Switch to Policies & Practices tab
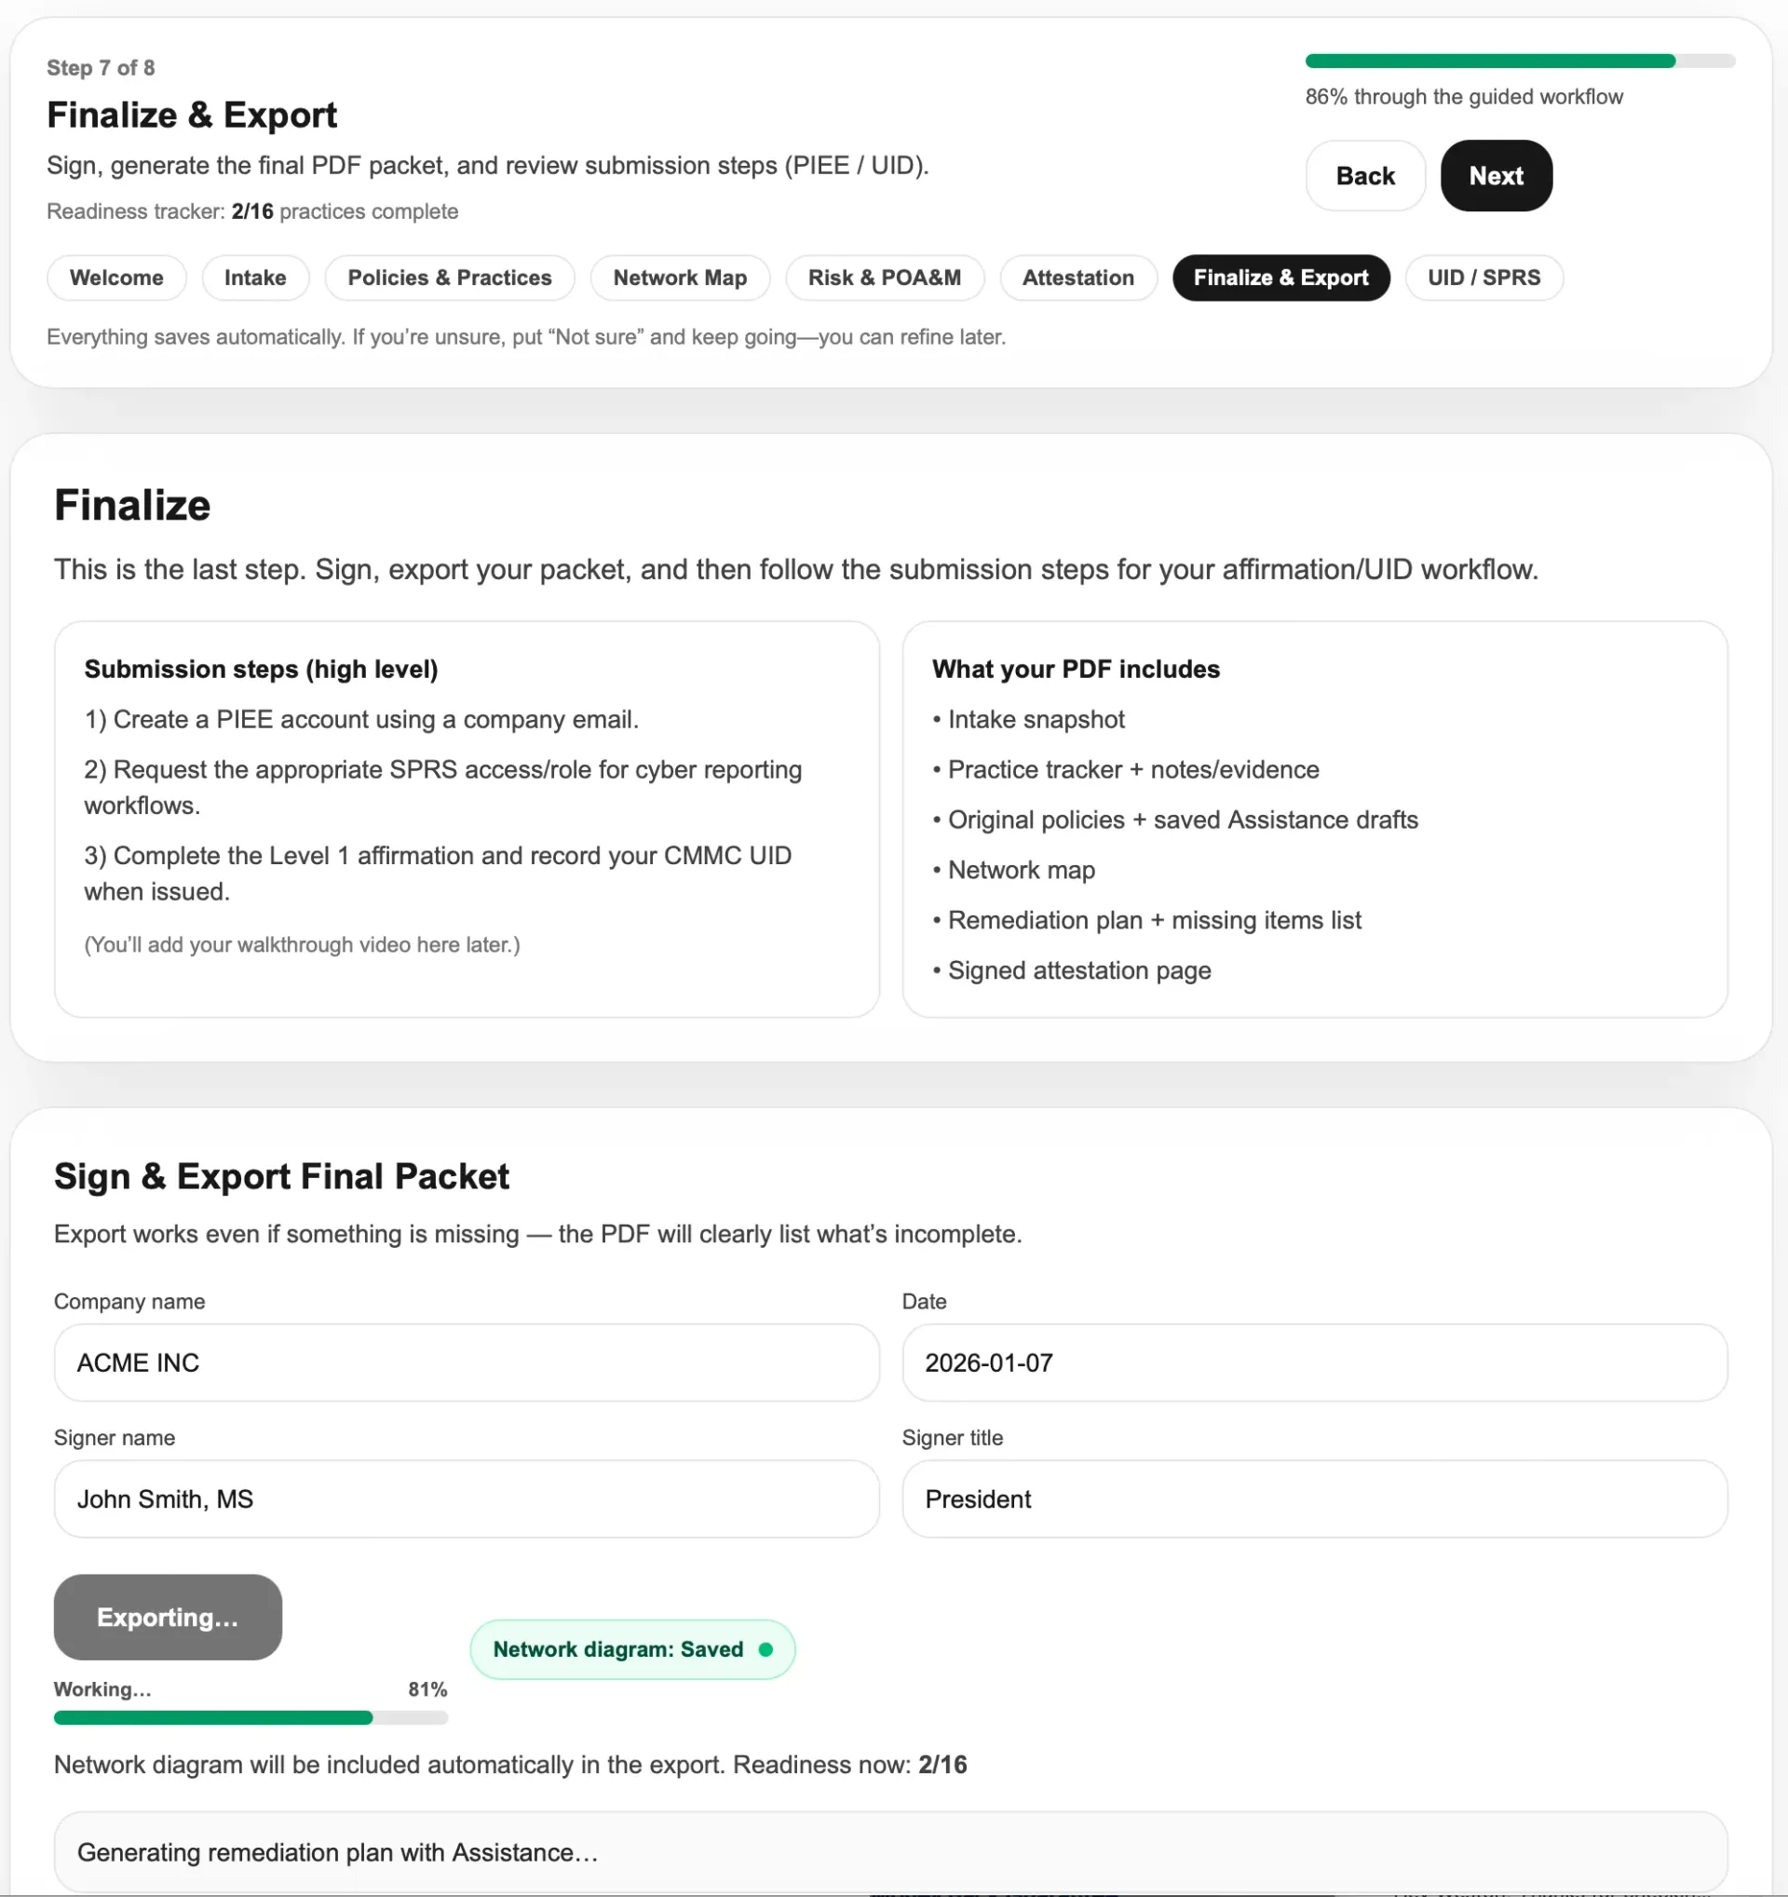1788x1897 pixels. pyautogui.click(x=450, y=278)
